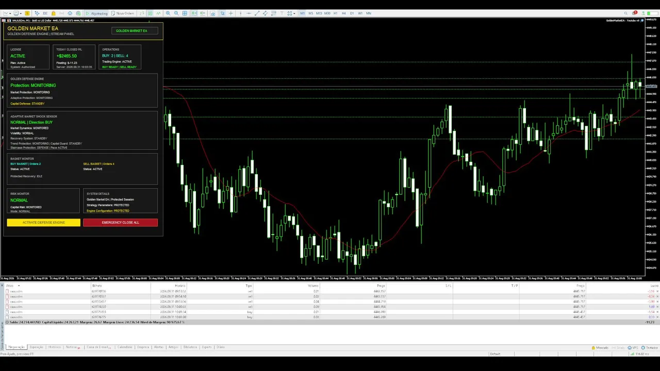Switch chart to M30 timeframe
The height and width of the screenshot is (371, 660).
(327, 13)
